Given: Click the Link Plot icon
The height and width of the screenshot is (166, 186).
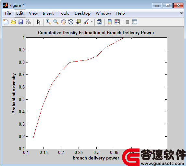Looking at the screenshot, I should 99,22.
